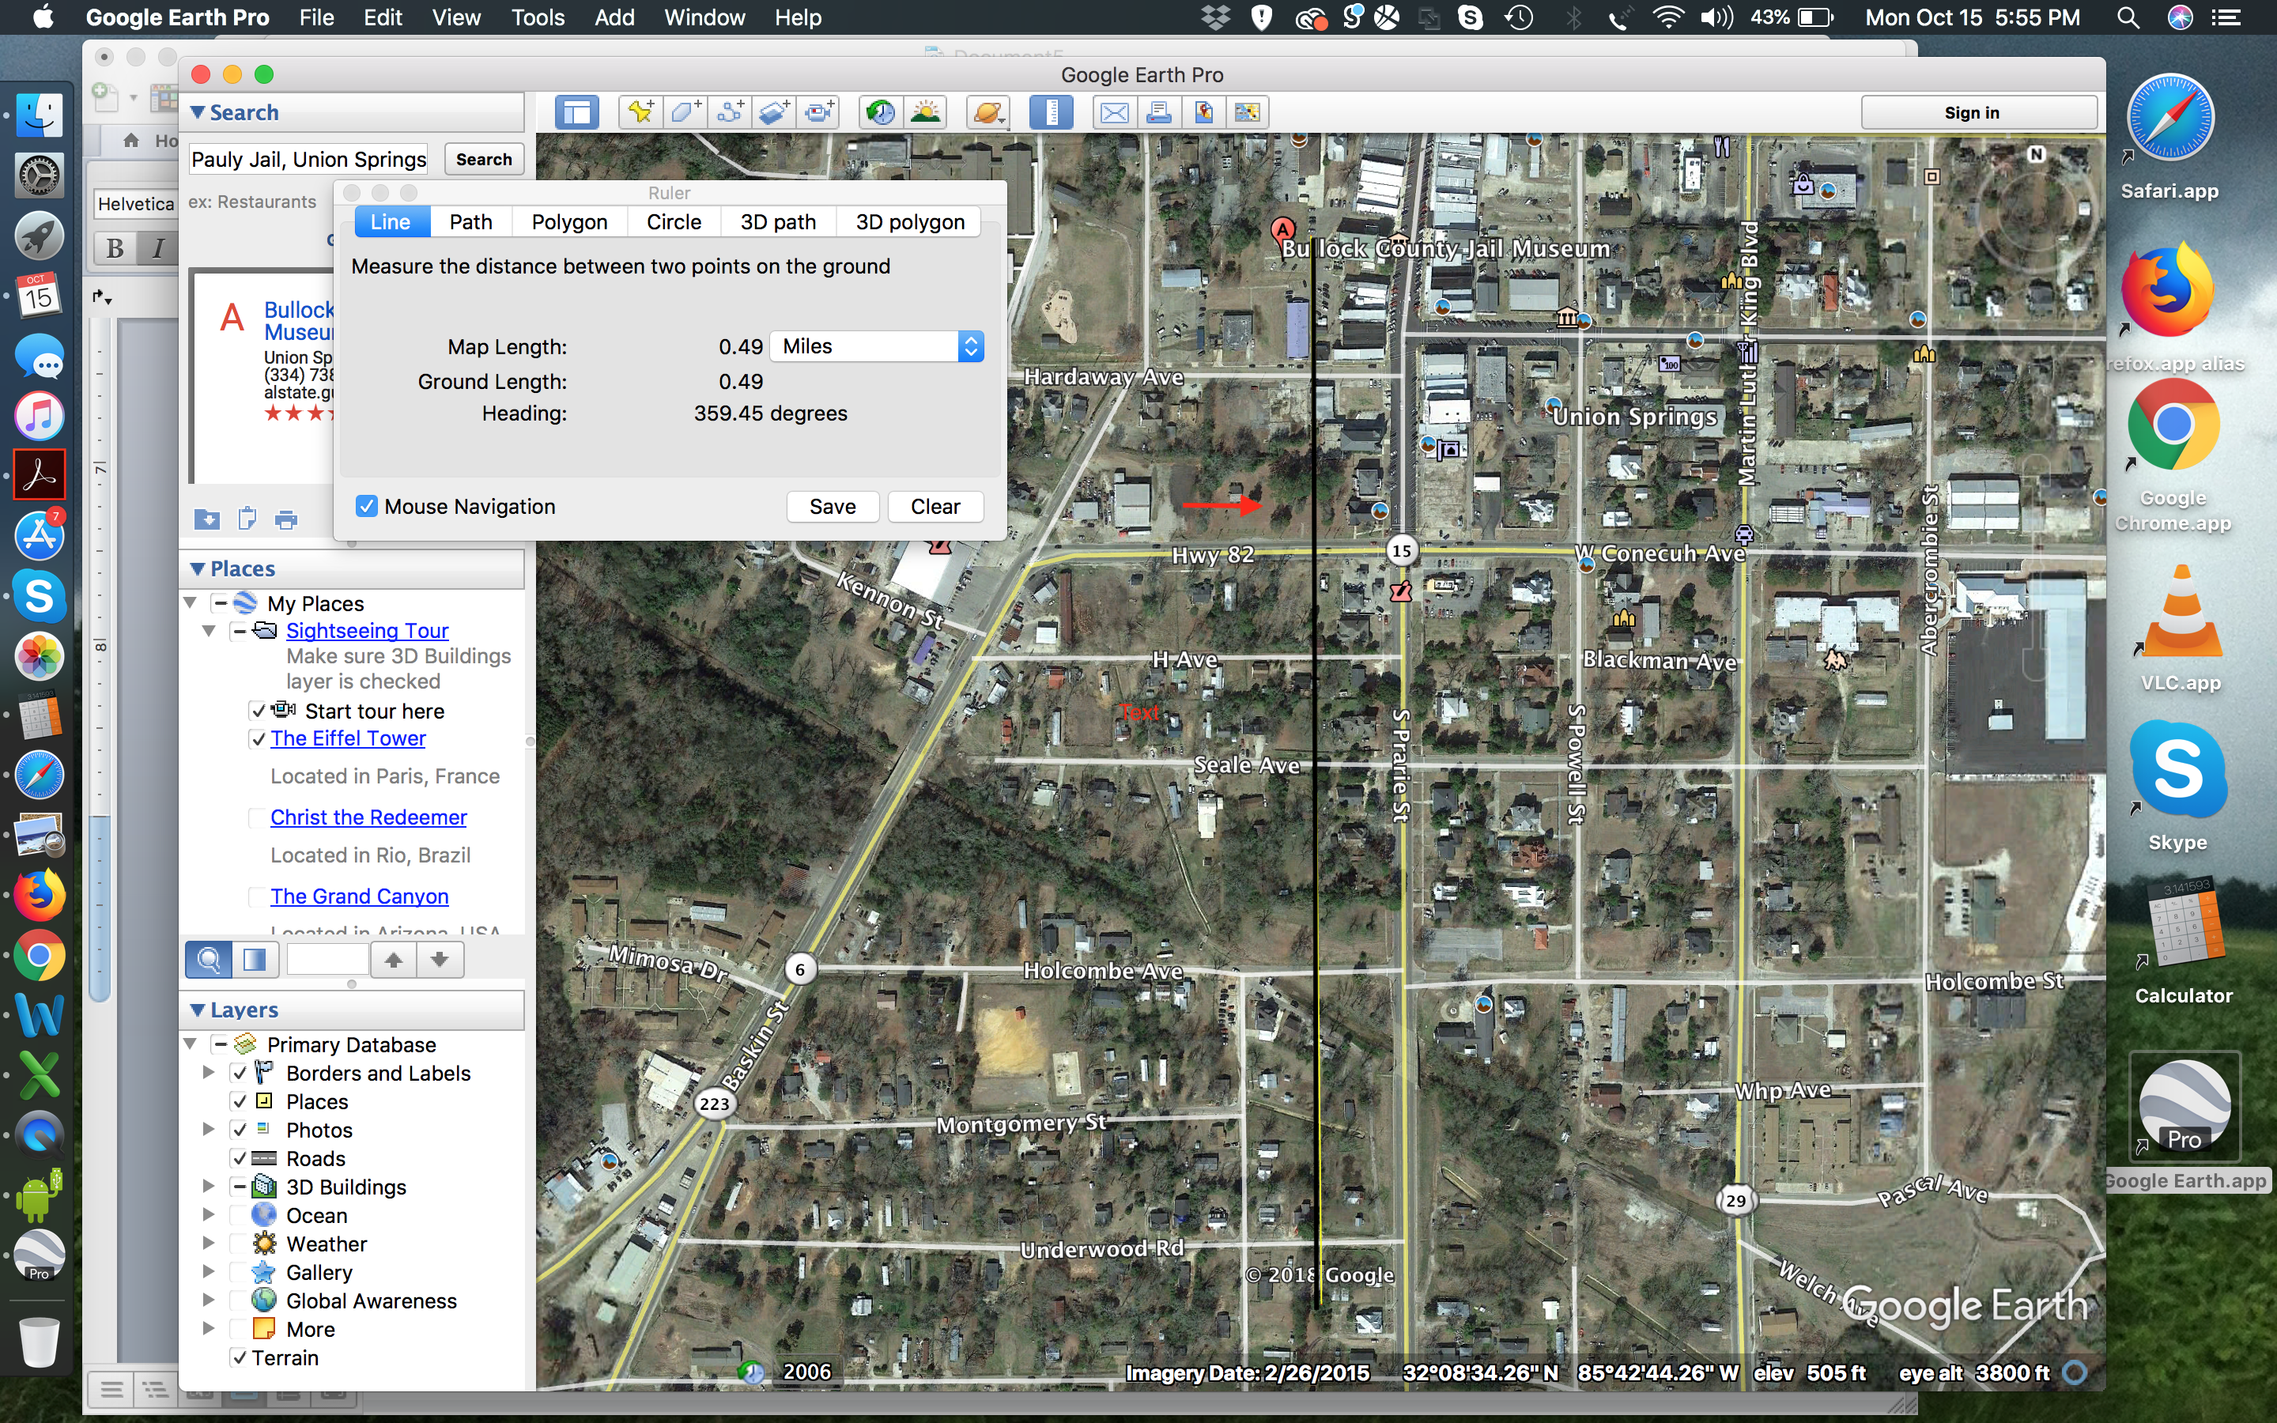The image size is (2277, 1423).
Task: Save the ruler measurement
Action: 833,506
